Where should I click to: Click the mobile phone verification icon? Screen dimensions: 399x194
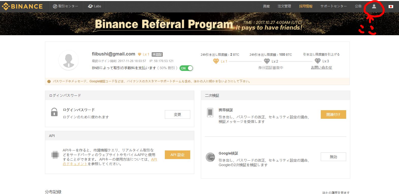click(x=210, y=113)
